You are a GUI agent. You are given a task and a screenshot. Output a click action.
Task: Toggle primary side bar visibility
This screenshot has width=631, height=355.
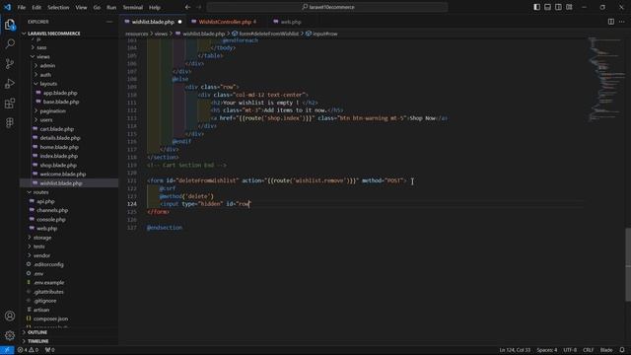click(x=536, y=7)
